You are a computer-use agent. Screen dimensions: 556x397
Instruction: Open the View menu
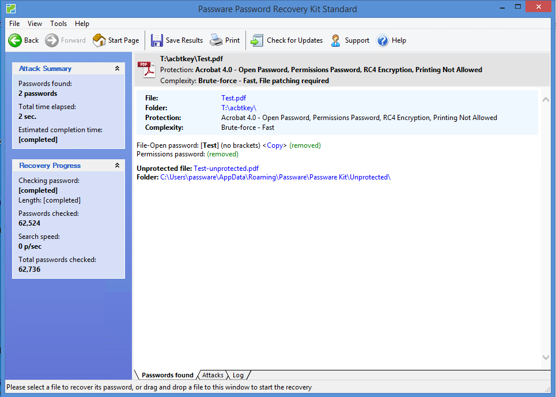35,24
